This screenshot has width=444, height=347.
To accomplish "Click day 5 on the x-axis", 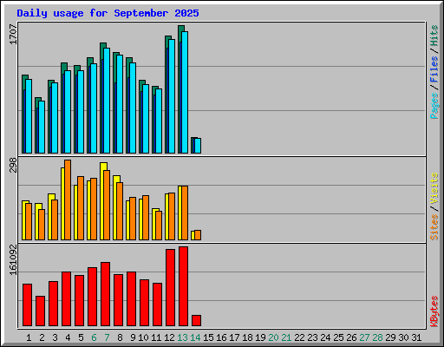I will coord(81,337).
